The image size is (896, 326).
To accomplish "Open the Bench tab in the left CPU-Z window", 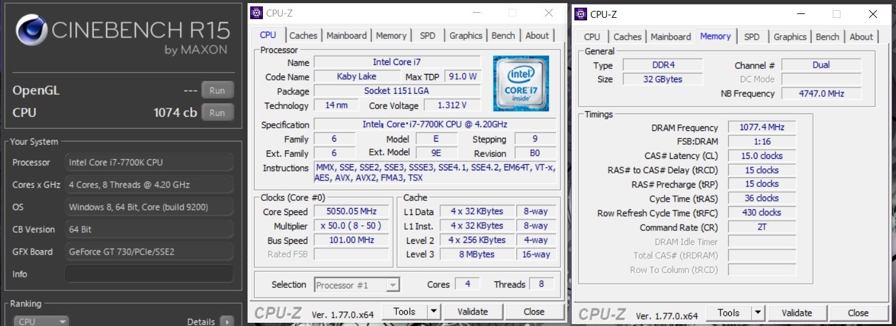I will [x=503, y=36].
